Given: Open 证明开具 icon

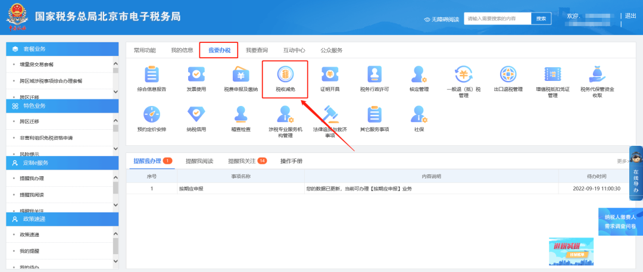Looking at the screenshot, I should coord(330,74).
